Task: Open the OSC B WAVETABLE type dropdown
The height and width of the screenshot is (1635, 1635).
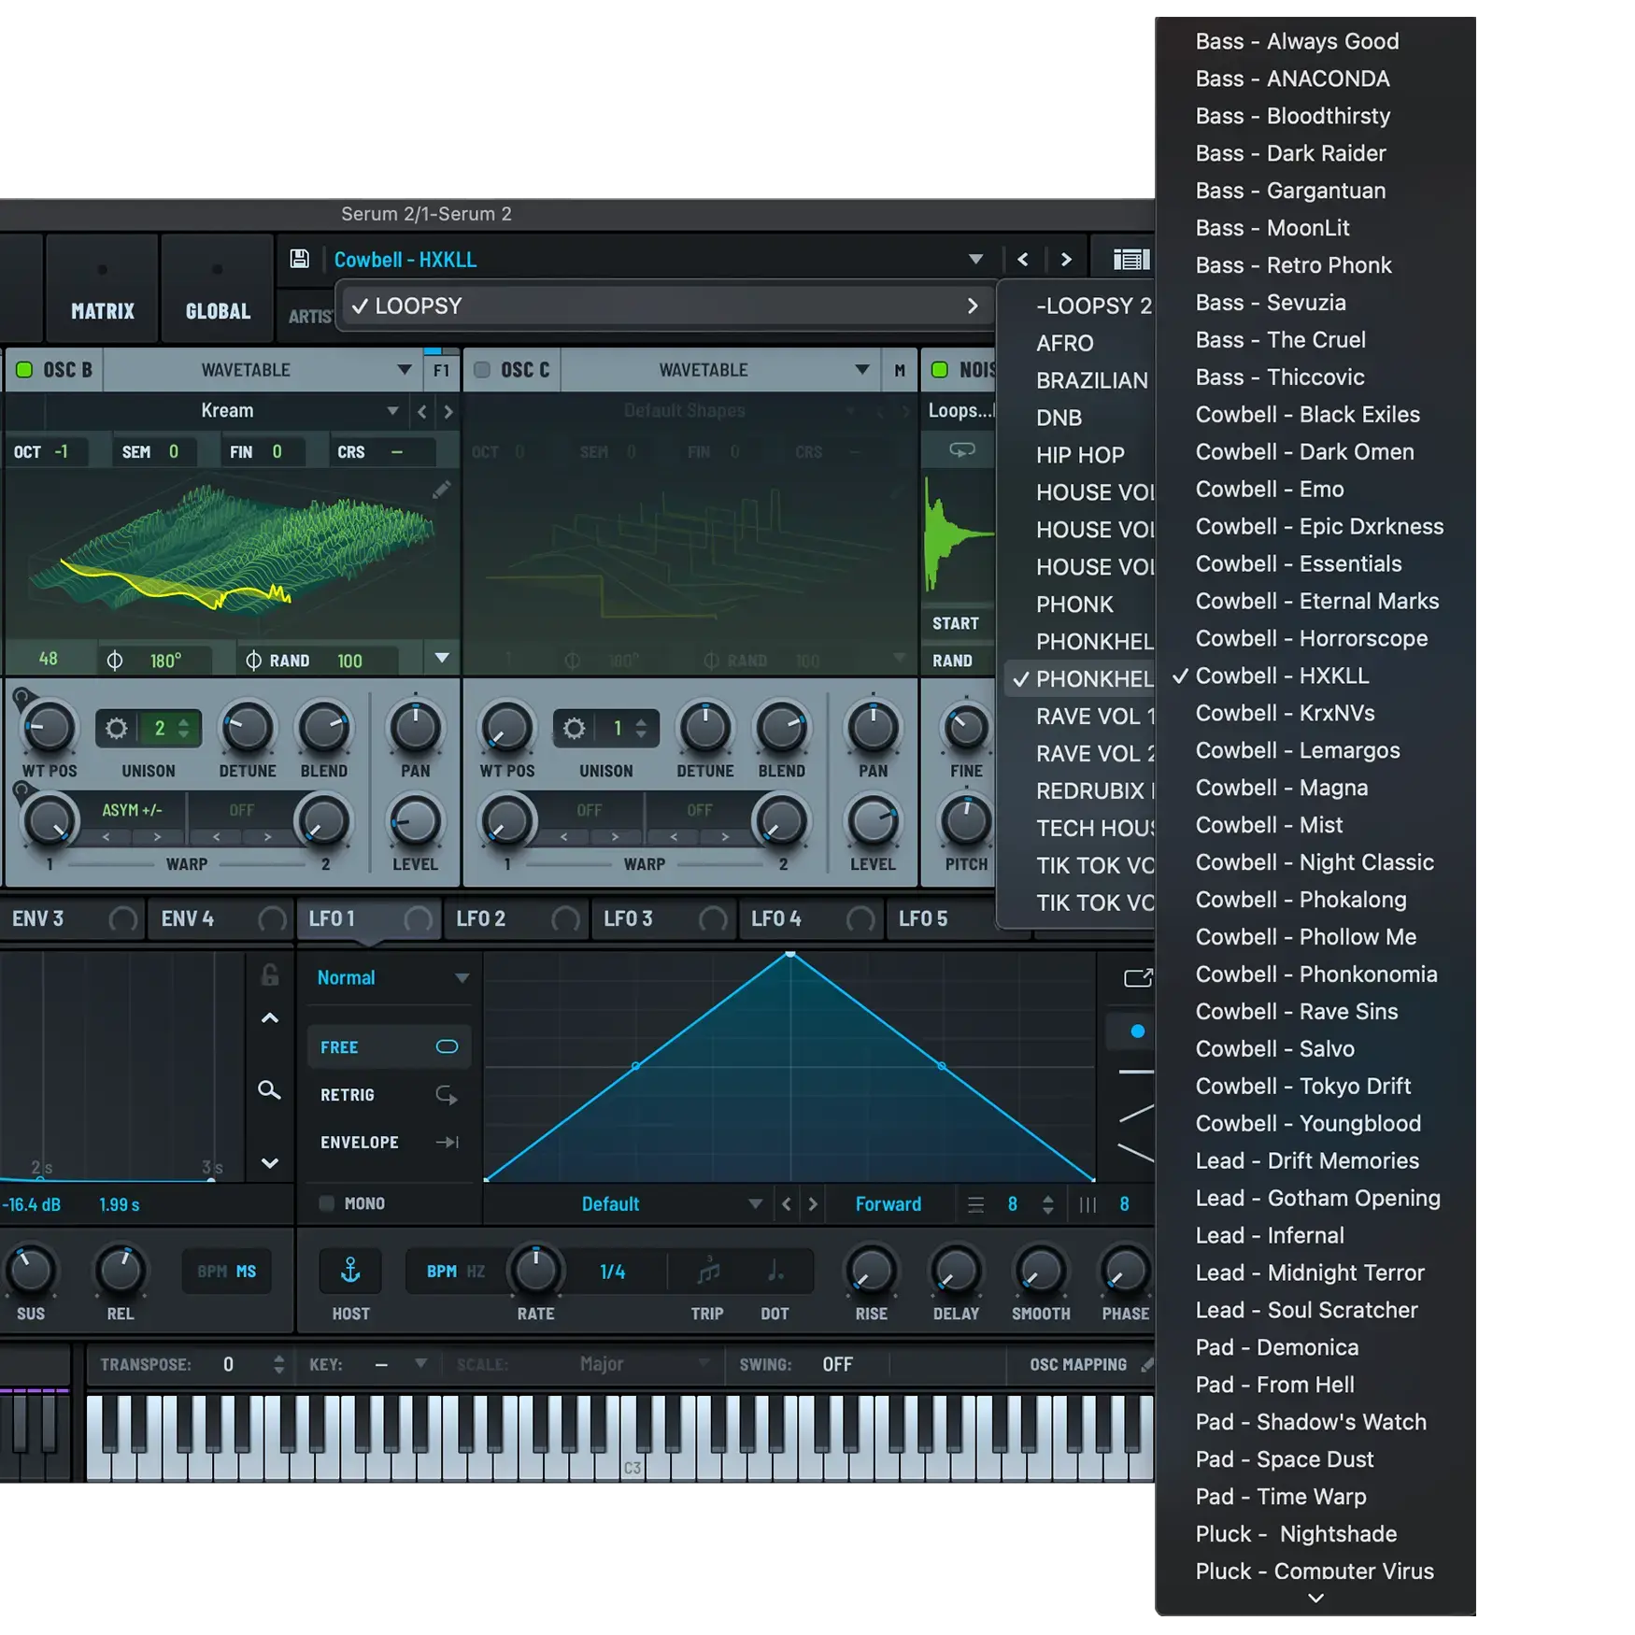Action: [404, 370]
